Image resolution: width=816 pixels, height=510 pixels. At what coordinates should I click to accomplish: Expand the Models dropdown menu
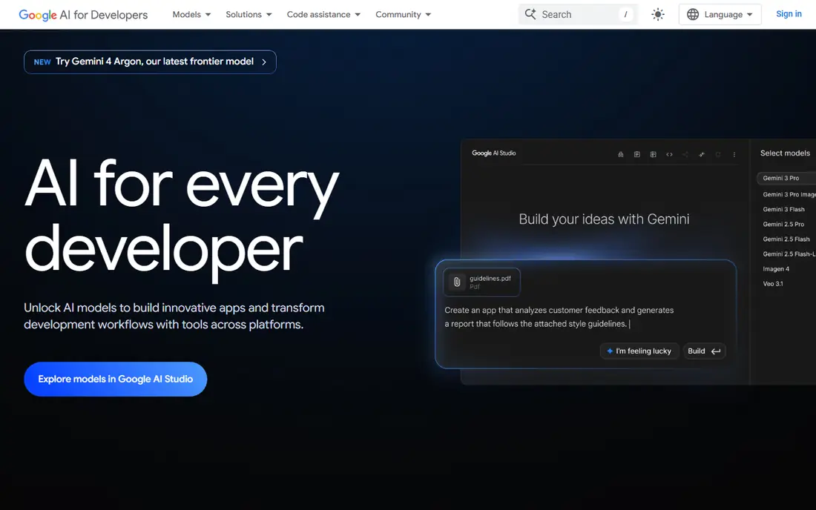coord(191,15)
